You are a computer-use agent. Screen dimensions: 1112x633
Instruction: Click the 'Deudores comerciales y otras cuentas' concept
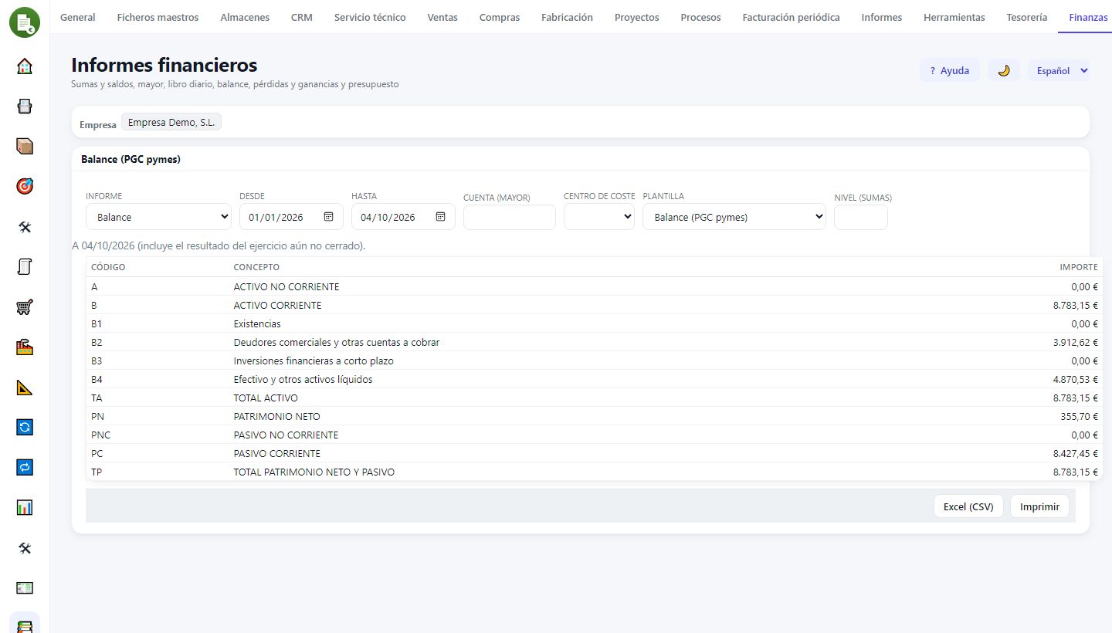tap(337, 342)
